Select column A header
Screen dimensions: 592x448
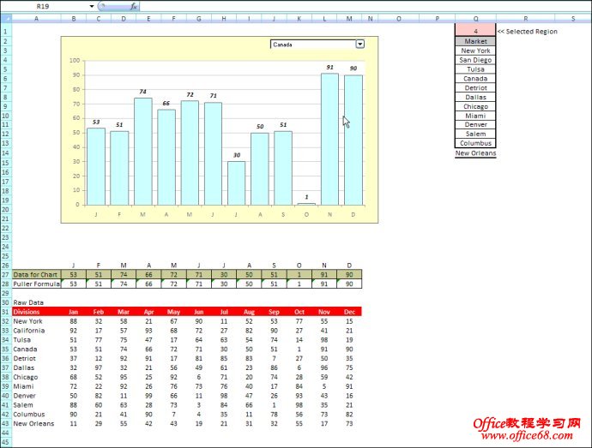[36, 19]
